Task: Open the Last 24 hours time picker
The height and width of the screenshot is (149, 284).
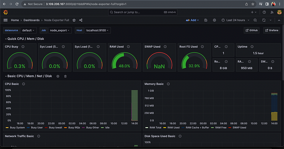Action: tap(235, 20)
